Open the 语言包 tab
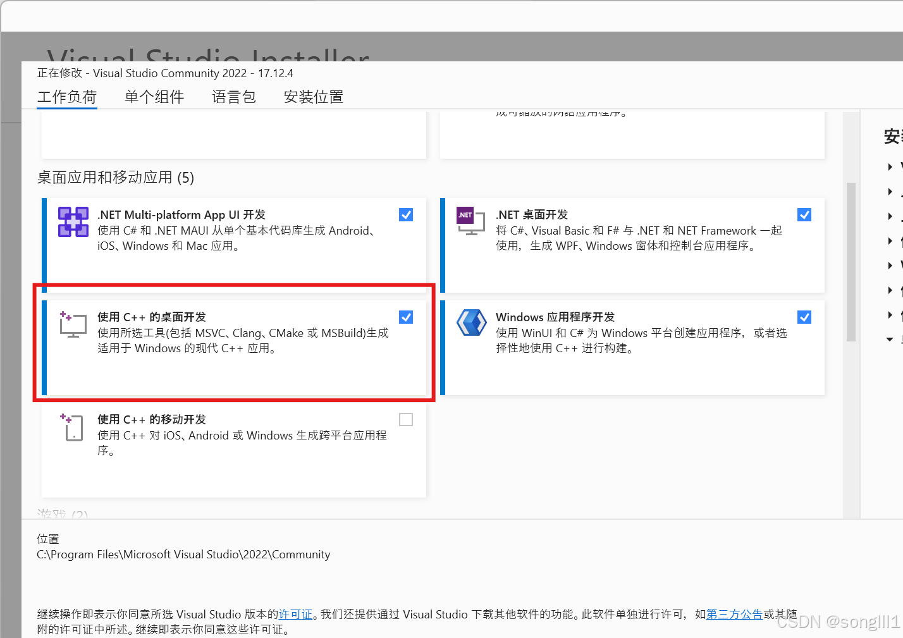This screenshot has width=903, height=638. tap(233, 96)
